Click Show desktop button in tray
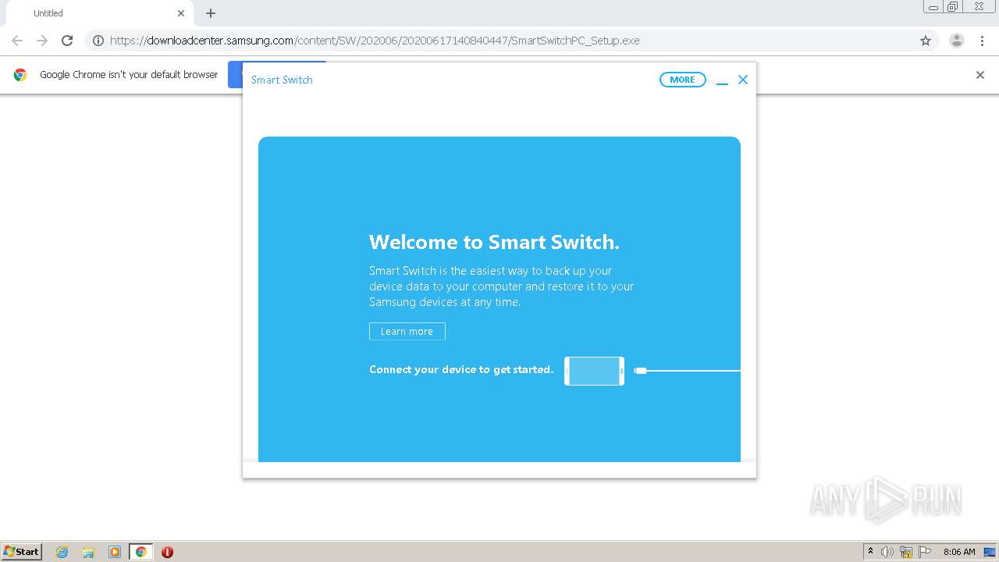 990,552
